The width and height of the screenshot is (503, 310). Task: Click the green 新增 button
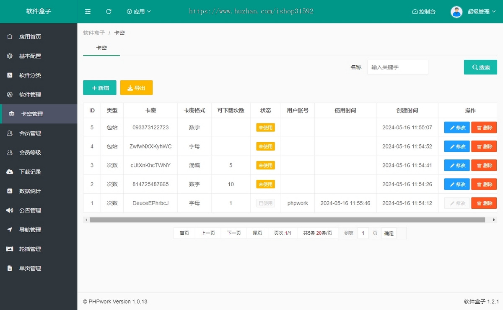100,88
